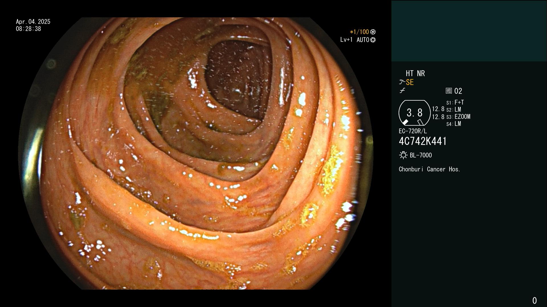Click the S3 EZOOM switch assignment

pos(458,117)
